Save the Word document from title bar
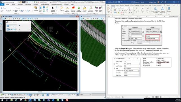181x102 pixels. point(119,2)
